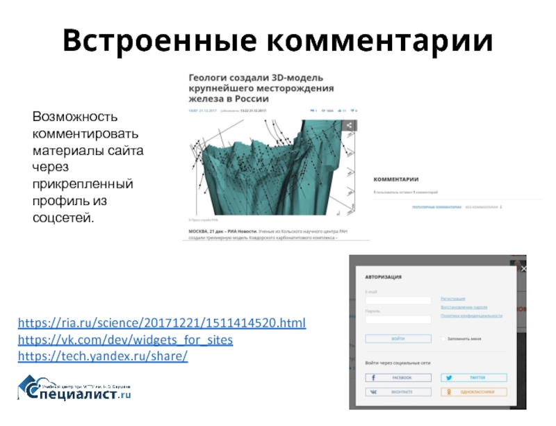Click the thumbs-down dislike icon under the headline
Image resolution: width=556 pixels, height=426 pixels.
pyautogui.click(x=352, y=110)
